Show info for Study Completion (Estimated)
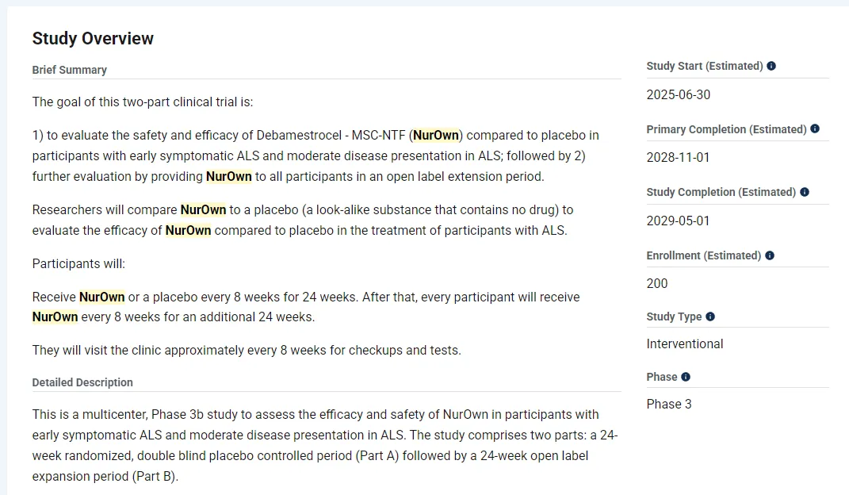This screenshot has width=849, height=495. click(805, 192)
